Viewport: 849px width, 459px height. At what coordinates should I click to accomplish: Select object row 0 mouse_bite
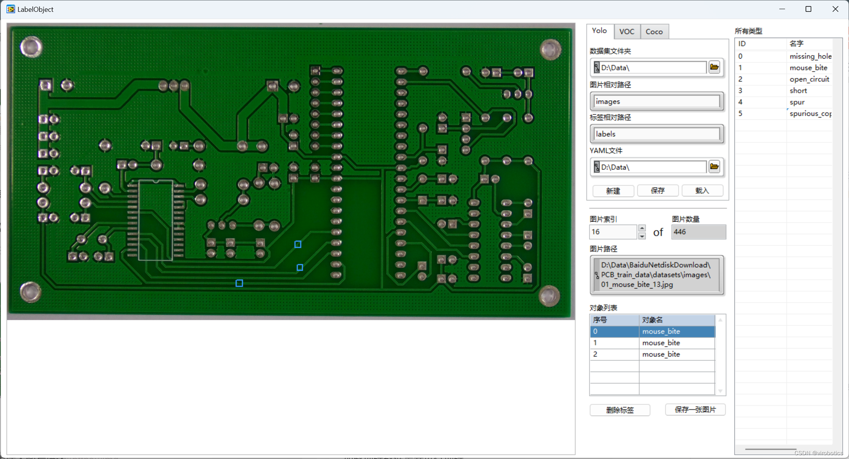click(x=652, y=331)
